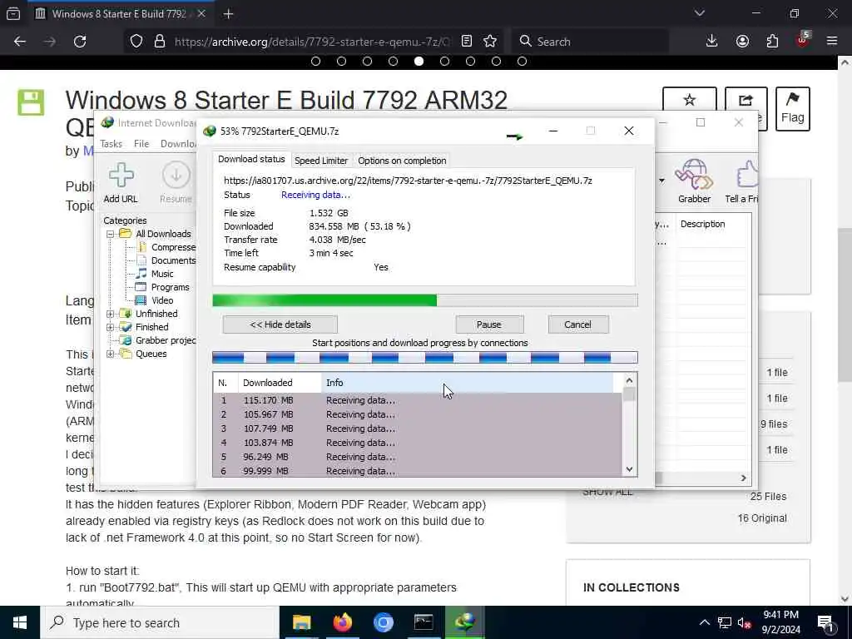The height and width of the screenshot is (639, 852).
Task: Show hidden system tray icons
Action: pos(704,622)
